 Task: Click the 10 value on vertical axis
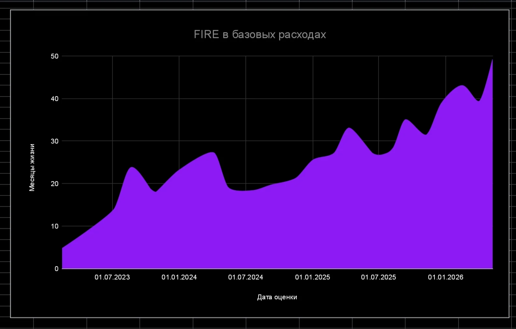tap(55, 226)
